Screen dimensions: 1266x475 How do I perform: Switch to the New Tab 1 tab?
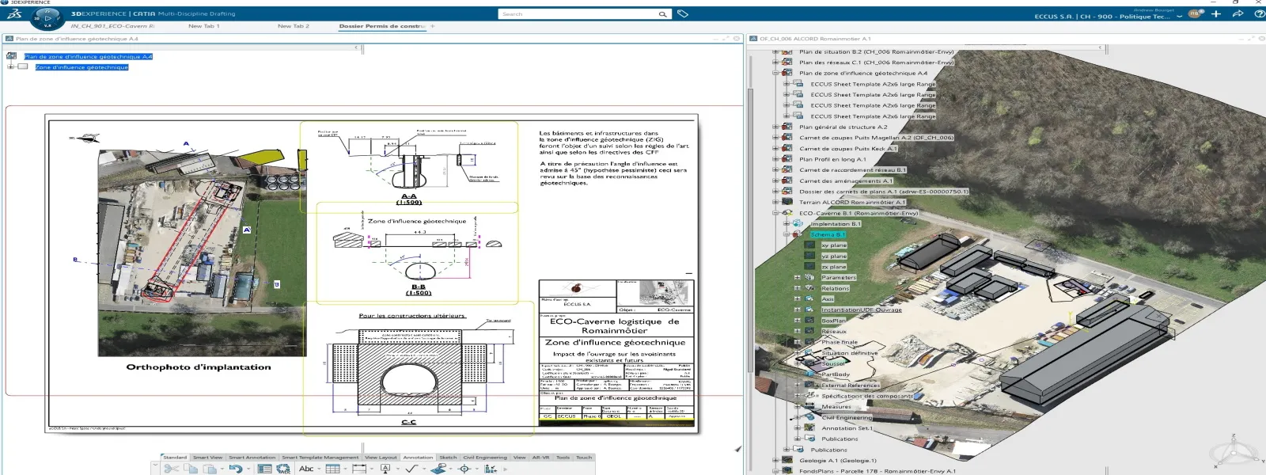(x=204, y=26)
